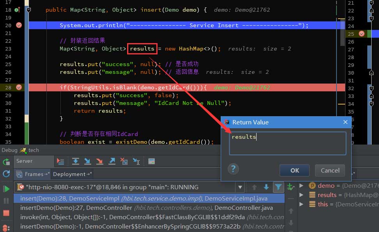
Task: Open the Evaluate Expression calculator icon
Action: tap(152, 161)
